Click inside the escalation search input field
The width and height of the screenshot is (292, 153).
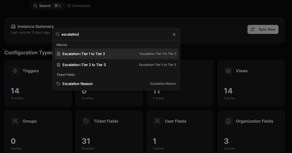pyautogui.click(x=113, y=34)
